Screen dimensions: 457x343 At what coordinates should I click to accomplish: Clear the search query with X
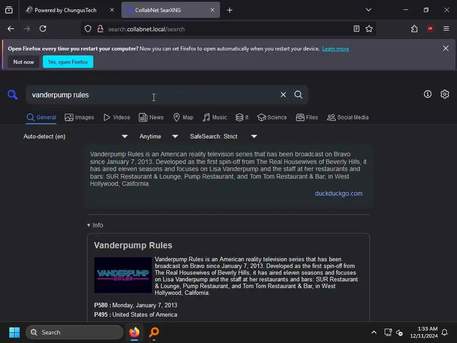283,95
